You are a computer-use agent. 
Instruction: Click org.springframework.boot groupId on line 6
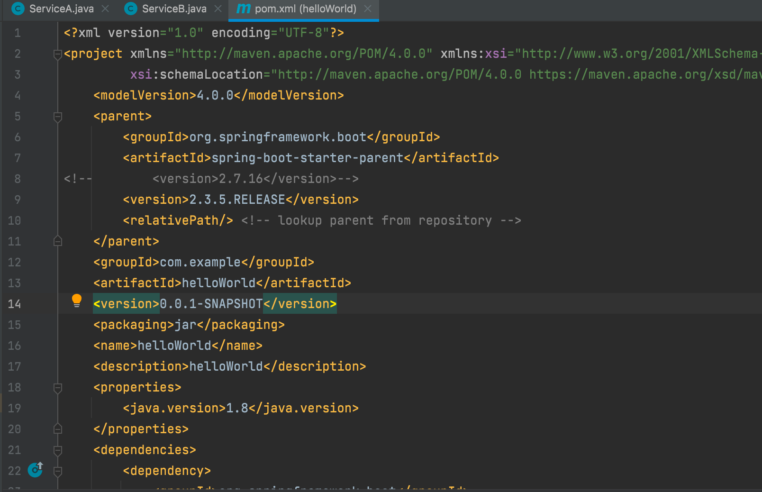[278, 137]
